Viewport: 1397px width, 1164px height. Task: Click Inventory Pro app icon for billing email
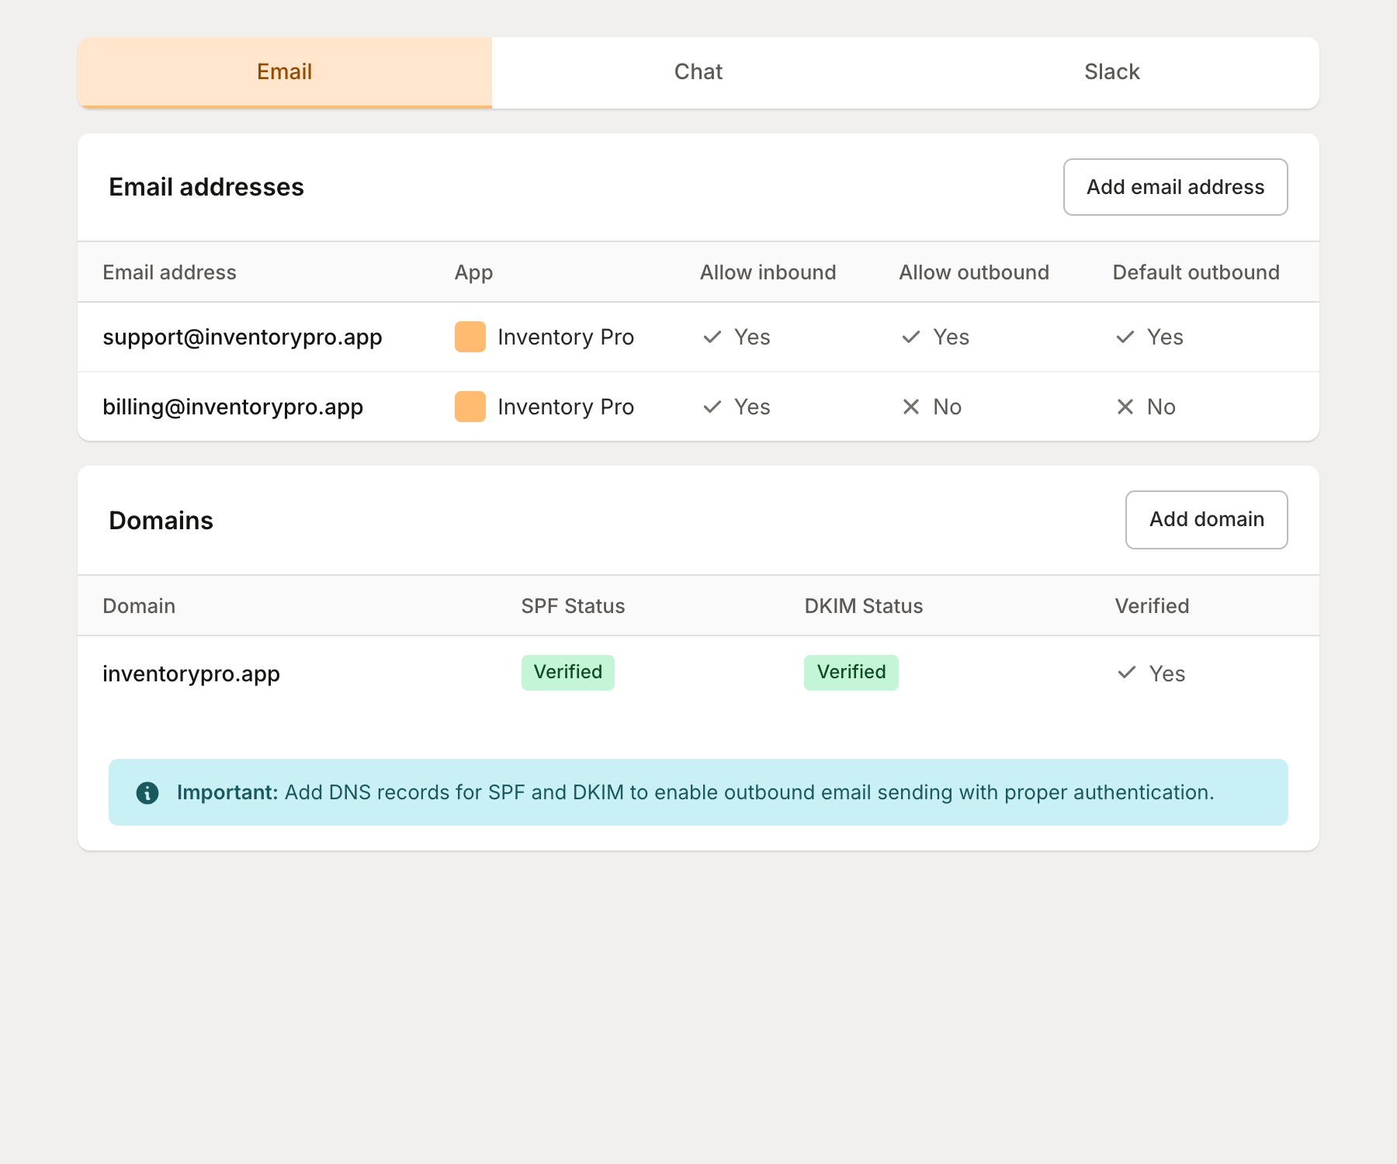[x=470, y=407]
